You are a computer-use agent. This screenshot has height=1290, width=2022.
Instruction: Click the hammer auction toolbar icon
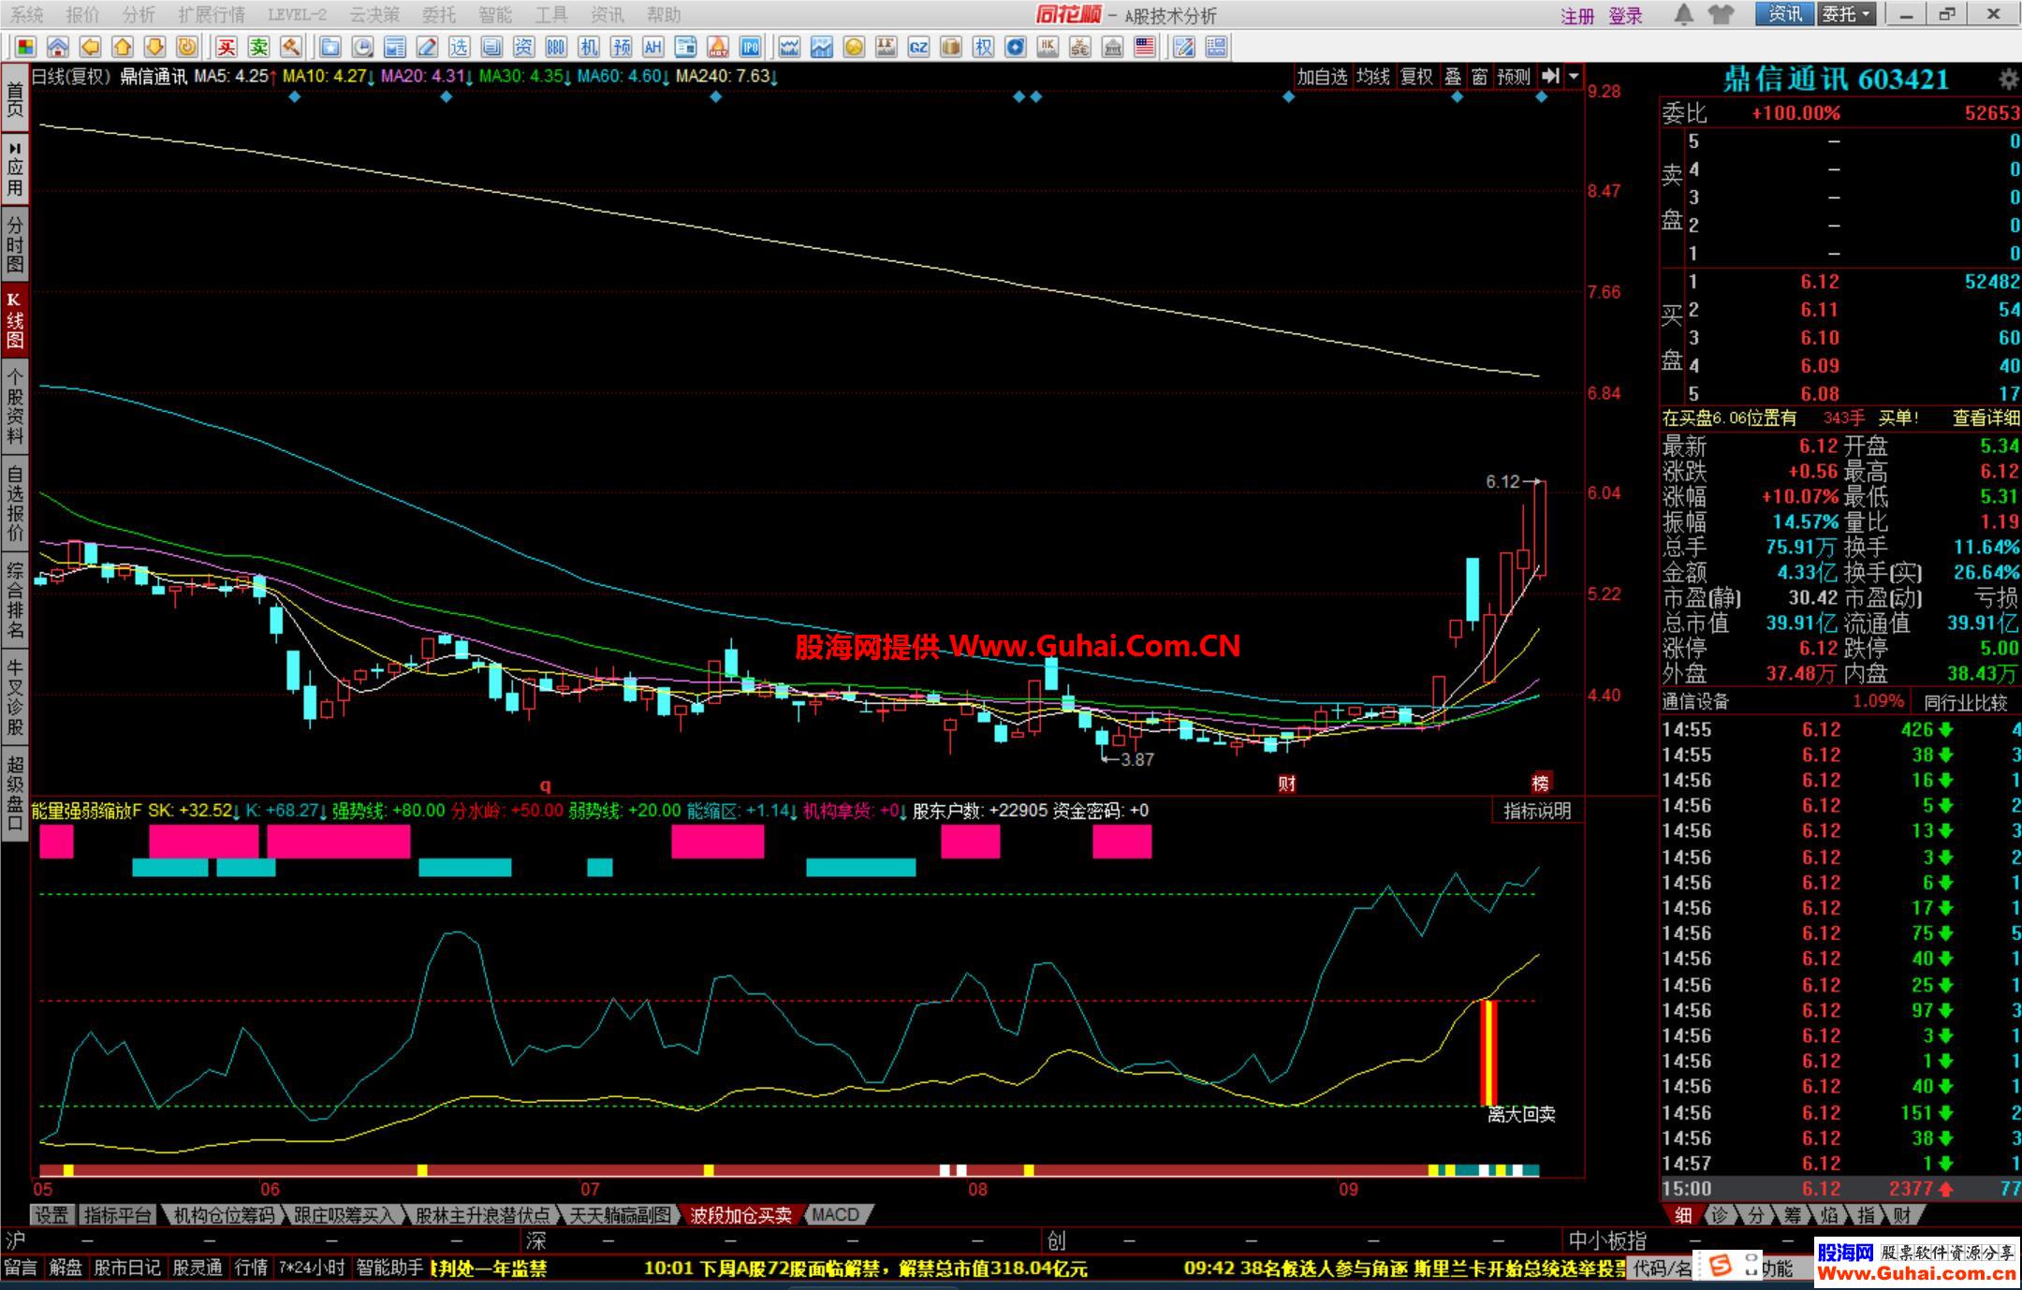point(290,47)
